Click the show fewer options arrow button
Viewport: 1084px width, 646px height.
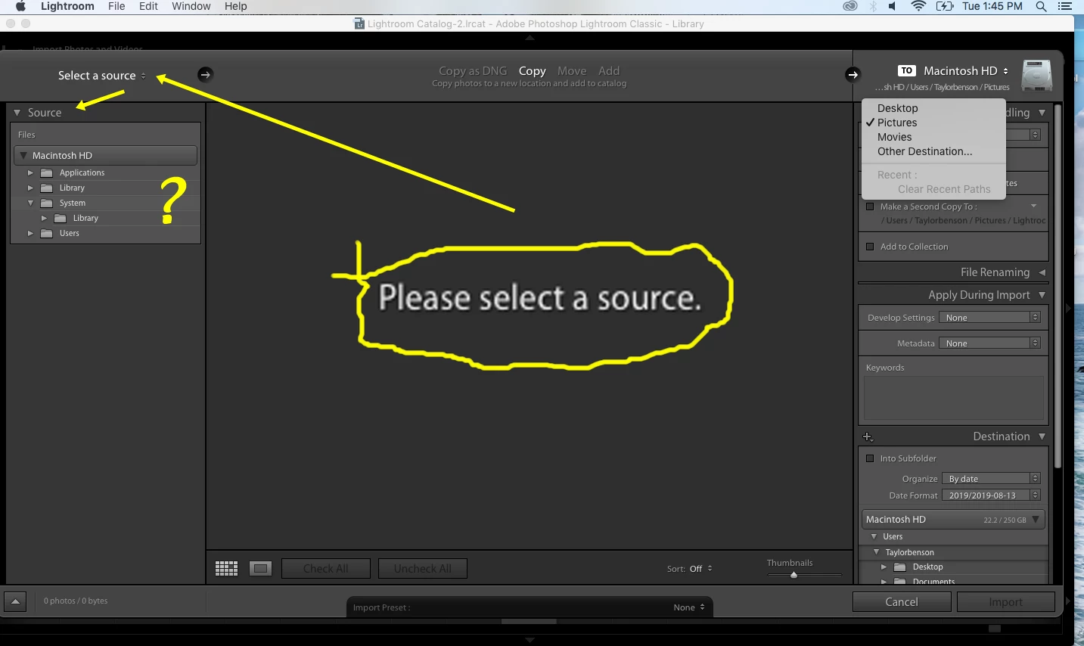pos(15,601)
